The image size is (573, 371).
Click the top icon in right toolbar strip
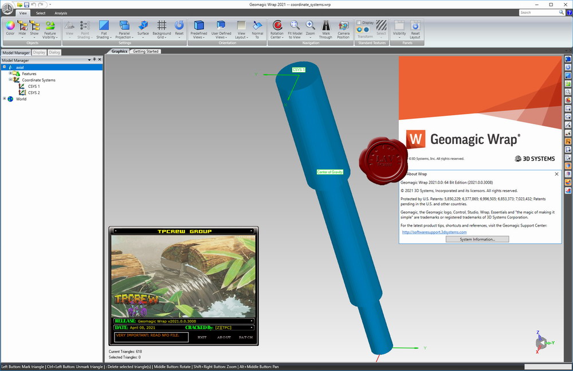click(x=568, y=59)
